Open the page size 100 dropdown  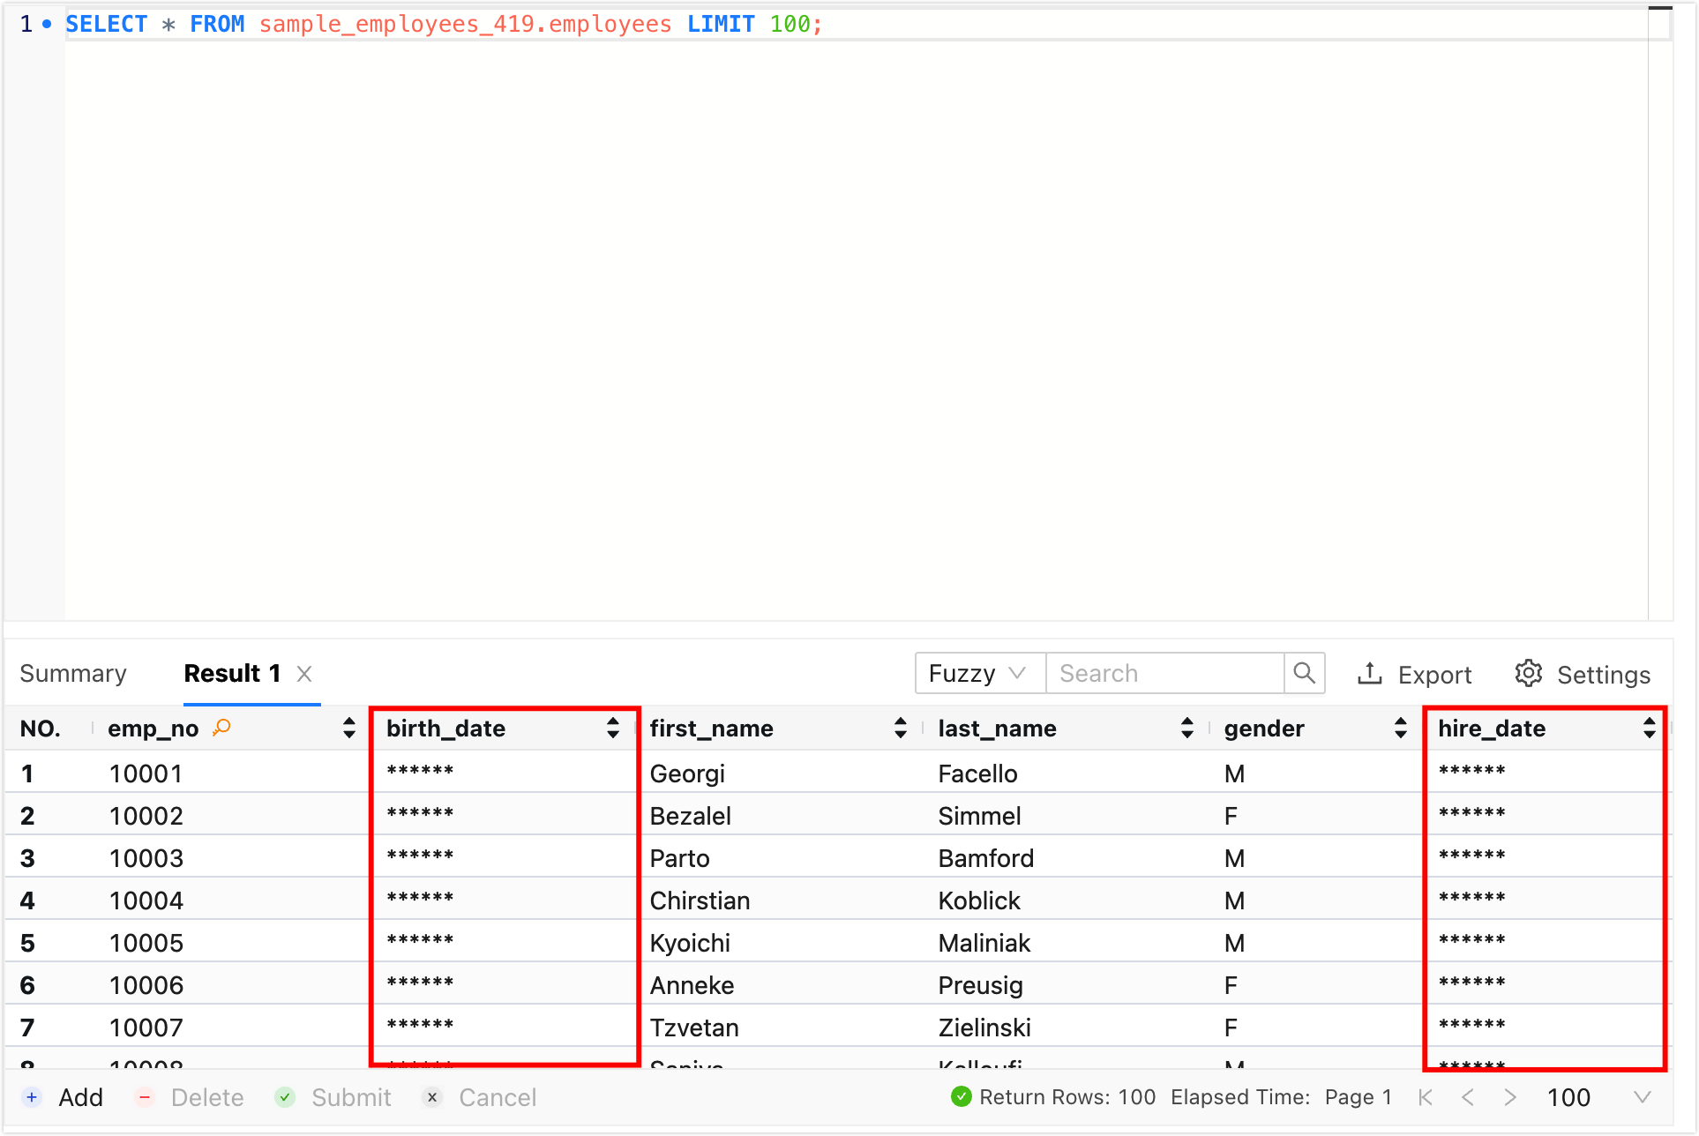point(1598,1097)
